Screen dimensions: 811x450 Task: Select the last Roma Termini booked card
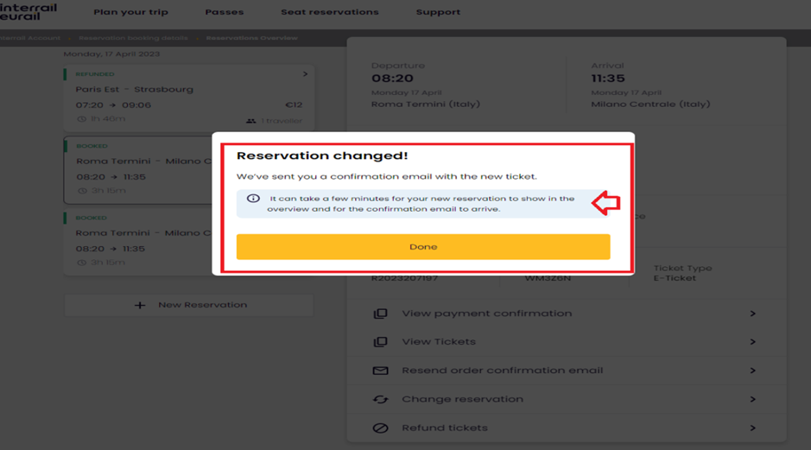[137, 242]
